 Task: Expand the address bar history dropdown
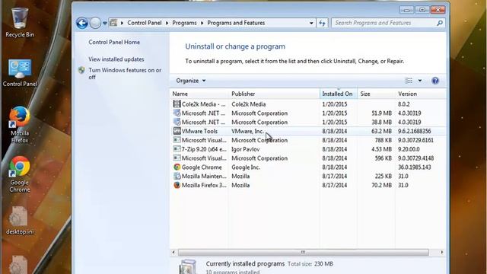311,23
